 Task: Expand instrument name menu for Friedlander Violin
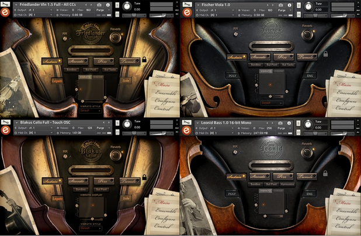click(x=16, y=5)
